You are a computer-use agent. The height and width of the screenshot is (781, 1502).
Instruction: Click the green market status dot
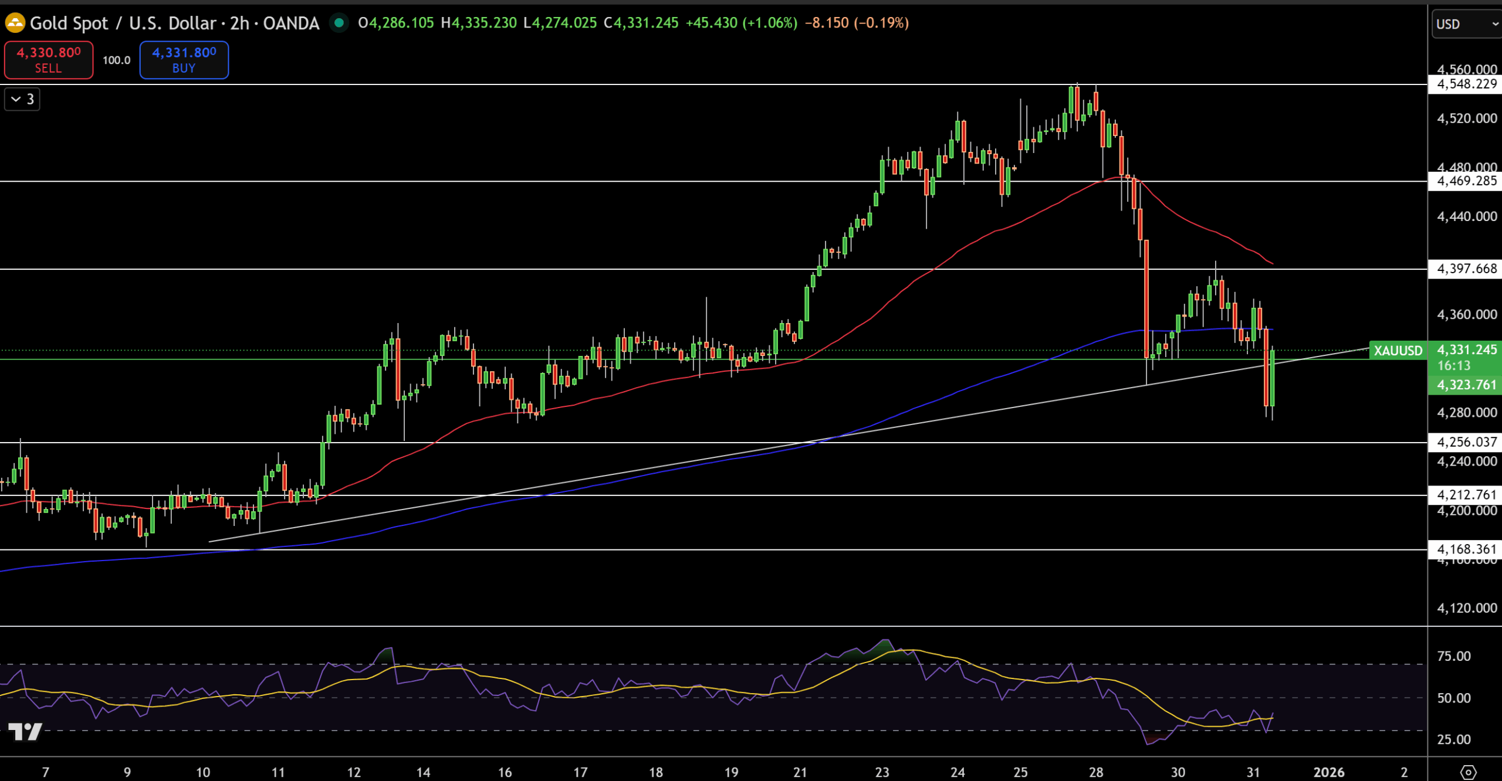coord(339,23)
